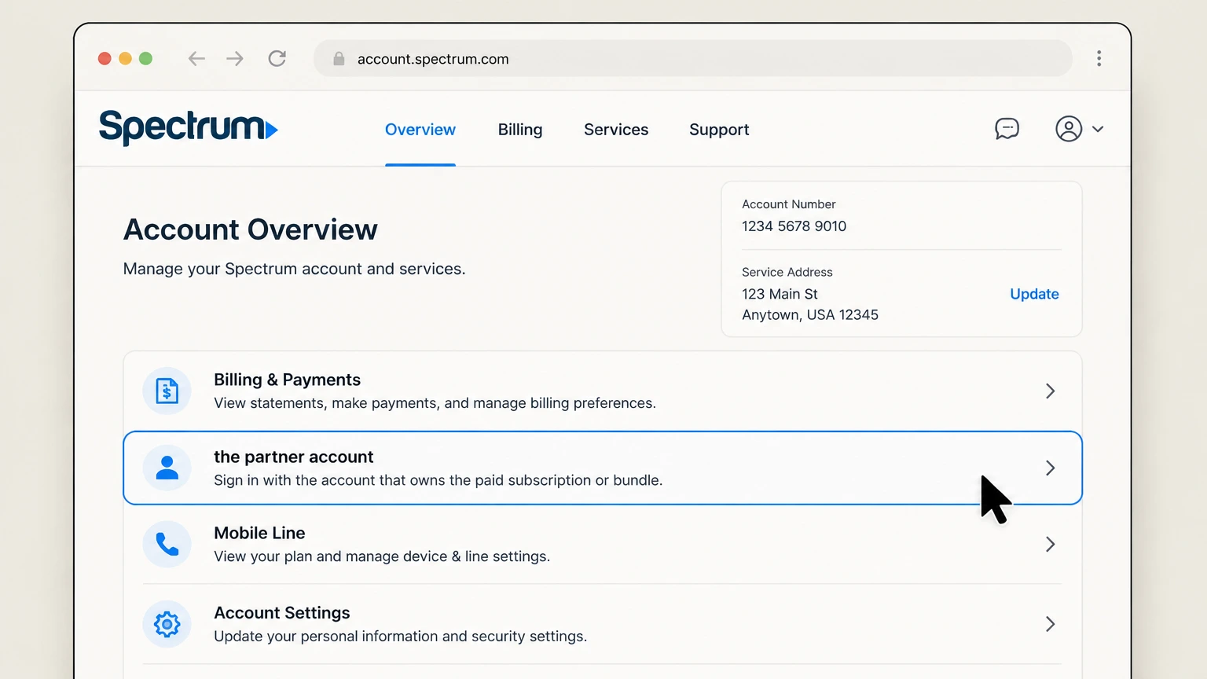
Task: Click "View statements, make payments" description
Action: point(435,403)
